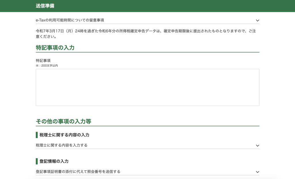This screenshot has width=295, height=179.
Task: Click the その他の事項の入力等 heading
Action: coord(63,121)
